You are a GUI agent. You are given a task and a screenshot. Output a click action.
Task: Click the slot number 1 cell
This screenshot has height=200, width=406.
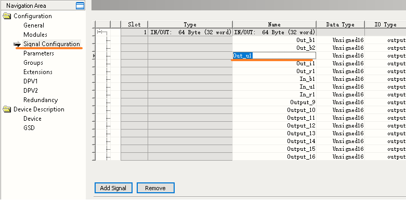click(135, 32)
